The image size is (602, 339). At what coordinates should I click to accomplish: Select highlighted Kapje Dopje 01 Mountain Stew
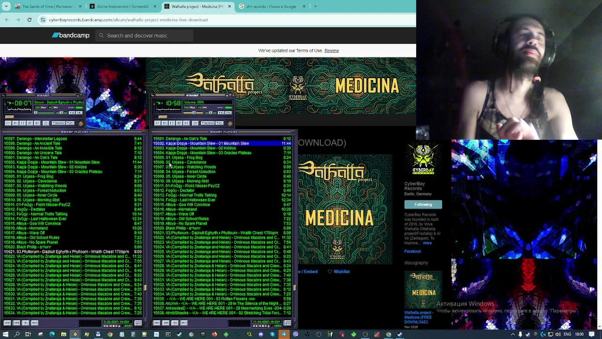[222, 143]
